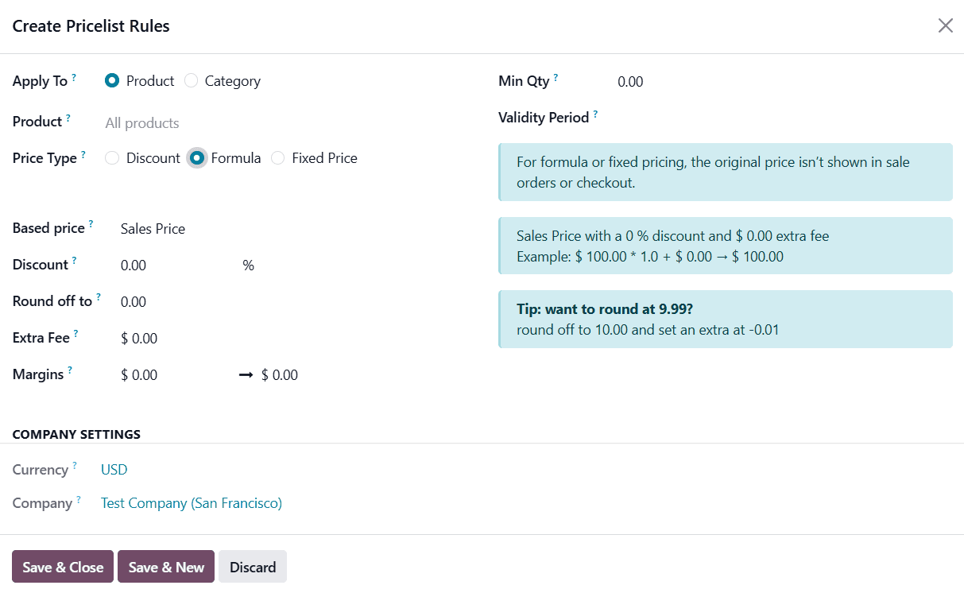Open the USD currency record
This screenshot has height=593, width=964.
(114, 469)
